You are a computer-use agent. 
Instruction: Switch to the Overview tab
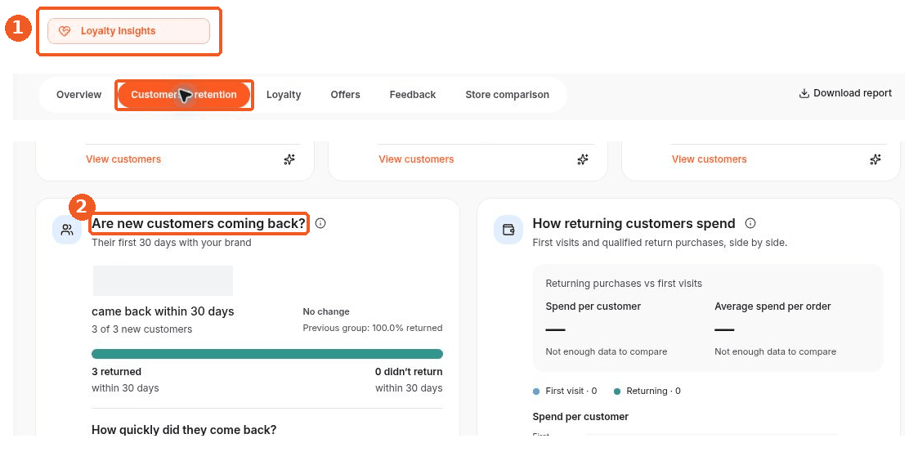(x=78, y=95)
